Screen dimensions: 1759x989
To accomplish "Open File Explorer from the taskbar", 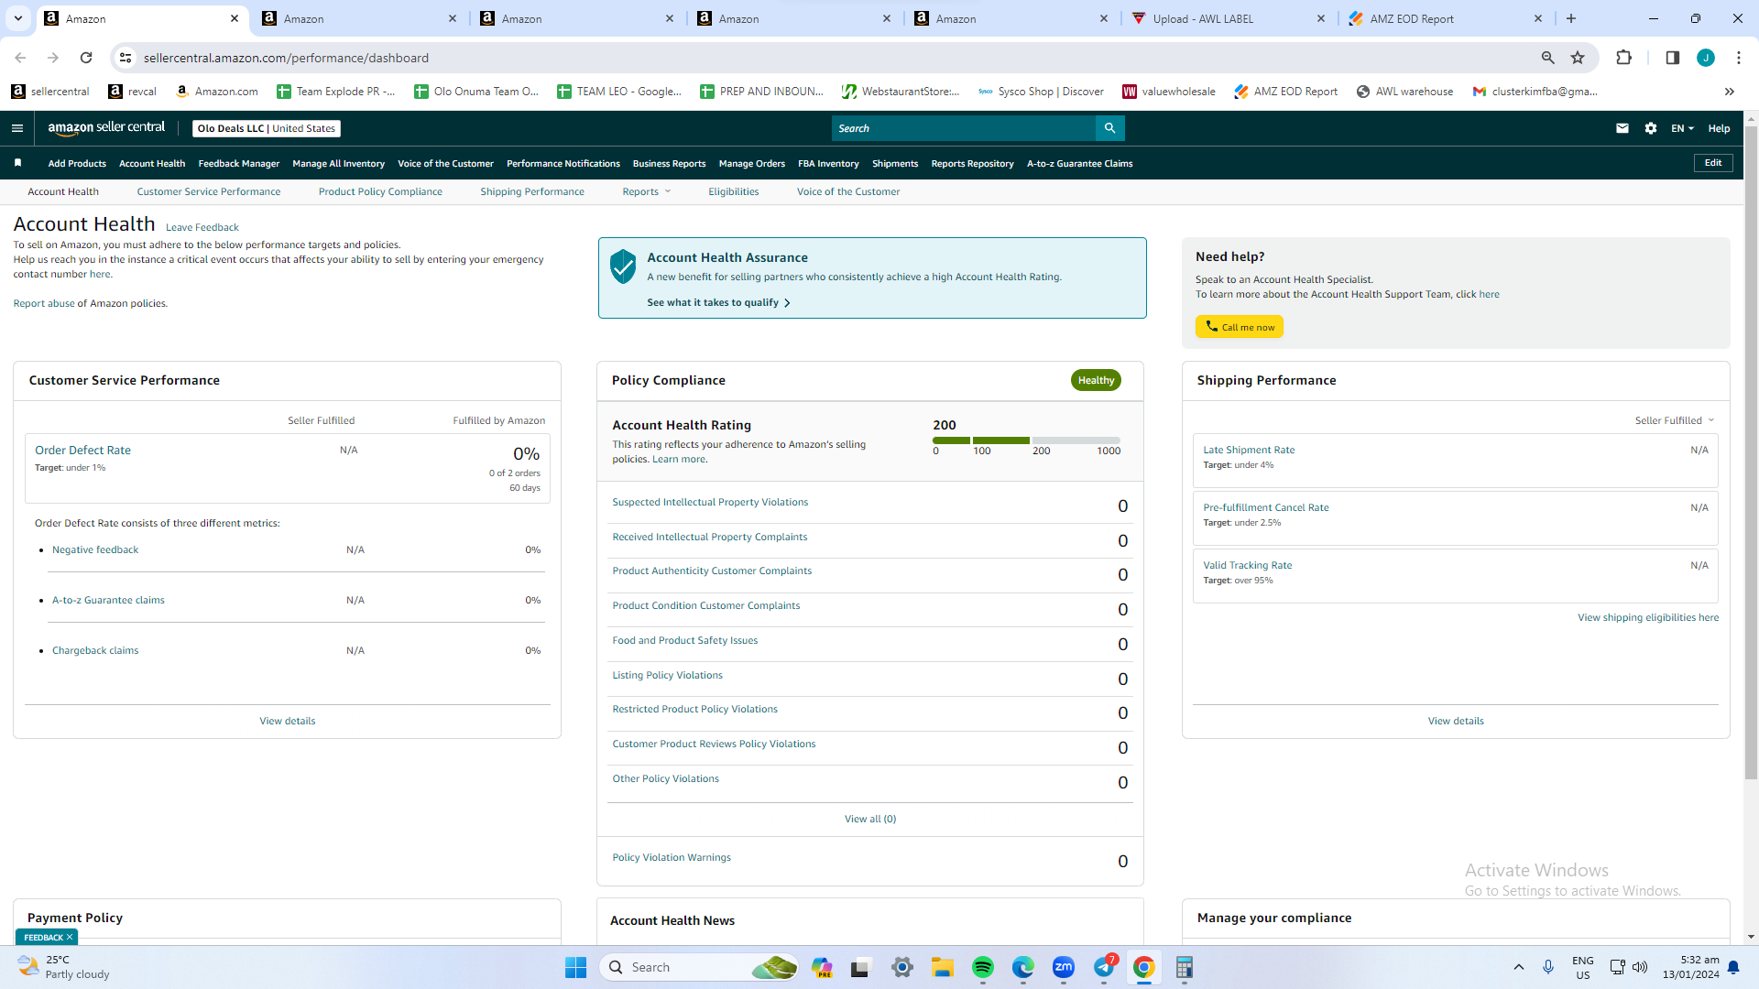I will click(x=943, y=967).
